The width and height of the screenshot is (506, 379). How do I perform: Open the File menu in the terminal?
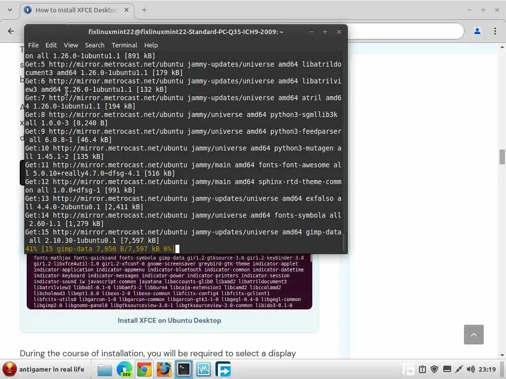click(x=33, y=45)
